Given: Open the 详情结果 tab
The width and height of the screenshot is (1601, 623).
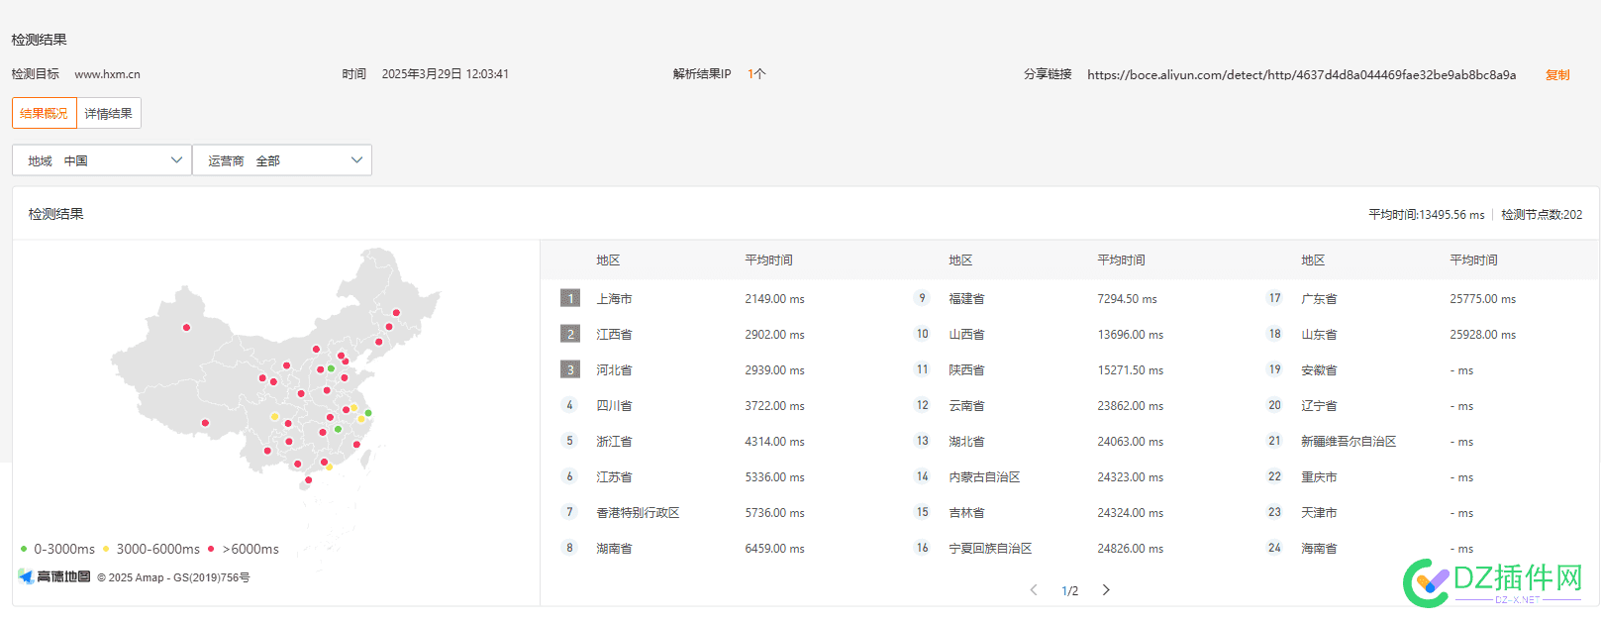Looking at the screenshot, I should pos(109,113).
